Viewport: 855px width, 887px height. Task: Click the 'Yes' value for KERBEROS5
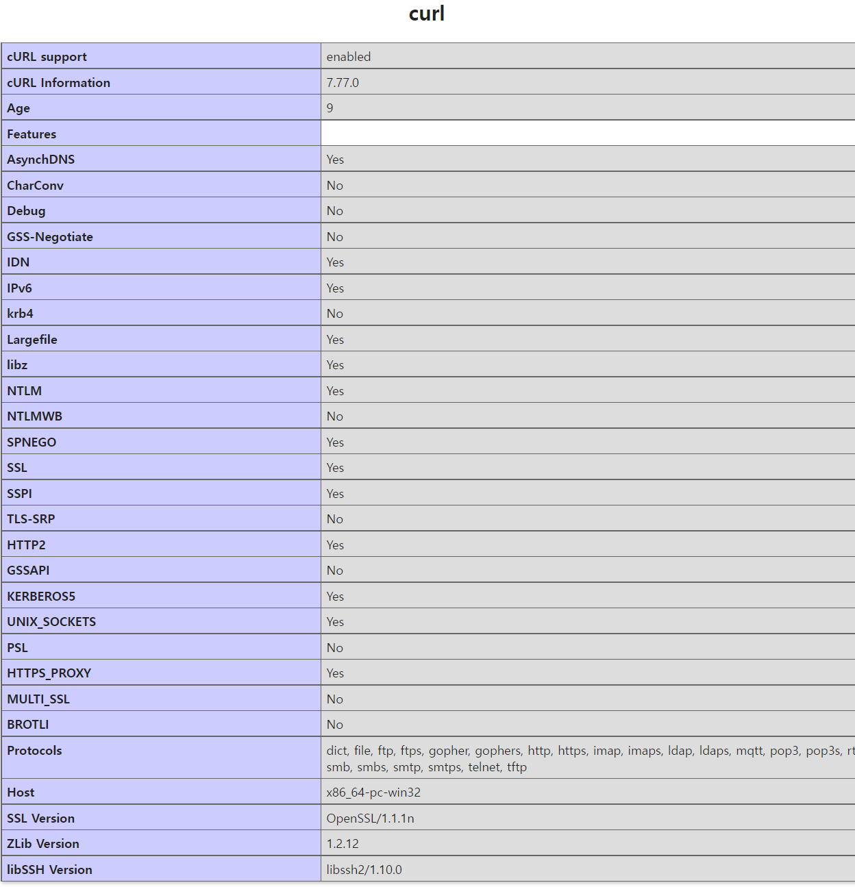coord(335,597)
